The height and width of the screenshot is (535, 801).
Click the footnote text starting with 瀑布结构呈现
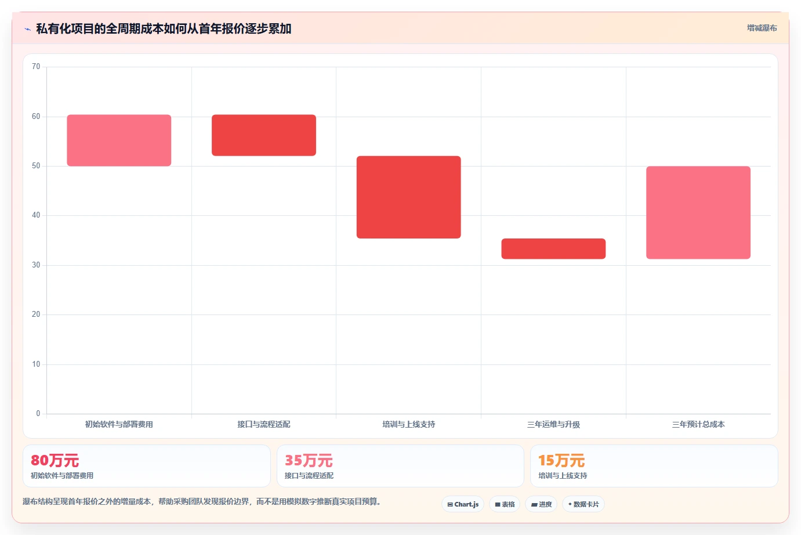(202, 502)
